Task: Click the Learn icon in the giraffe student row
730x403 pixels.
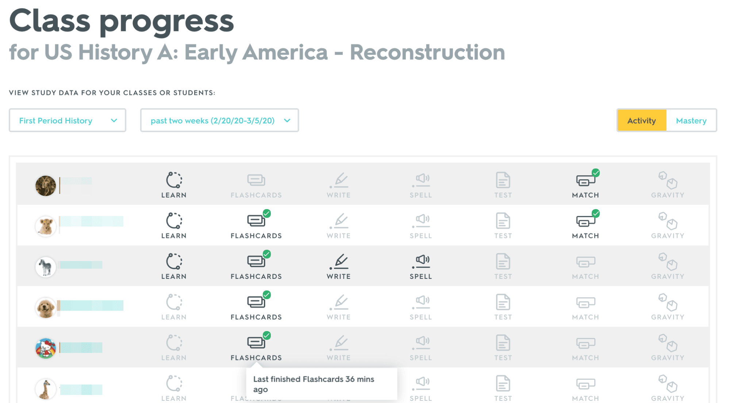Action: click(174, 384)
